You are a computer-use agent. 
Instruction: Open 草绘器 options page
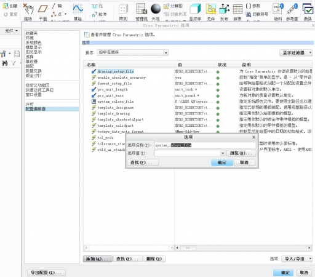[x=31, y=62]
